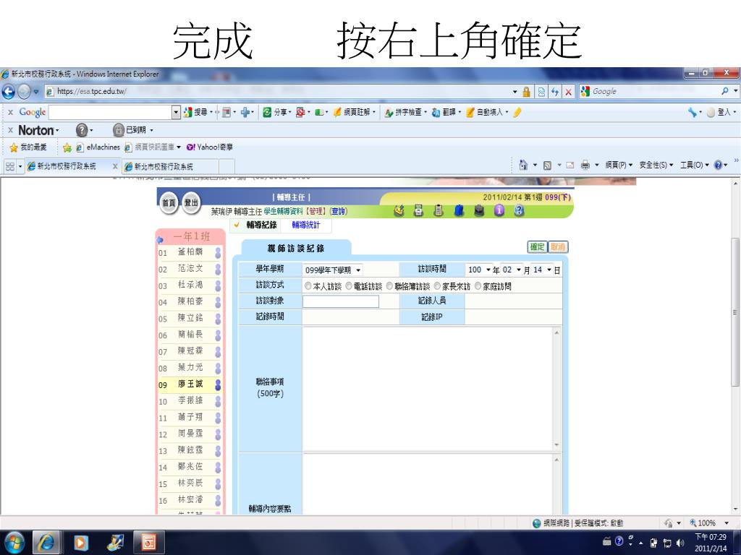741x555 pixels.
Task: Open Internet Explorer from taskbar
Action: pyautogui.click(x=46, y=543)
